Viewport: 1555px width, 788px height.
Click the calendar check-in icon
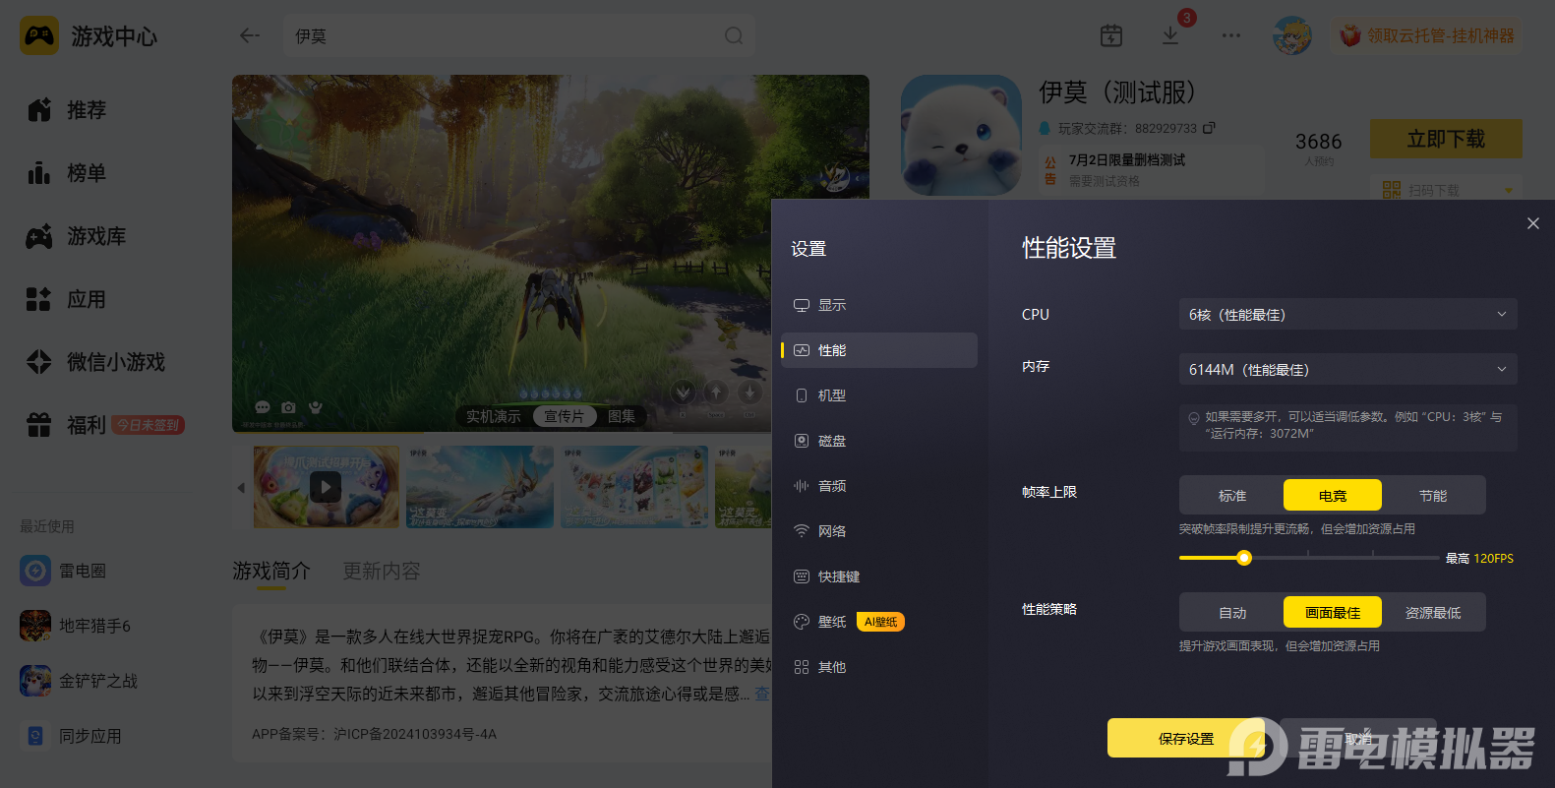[x=1111, y=35]
